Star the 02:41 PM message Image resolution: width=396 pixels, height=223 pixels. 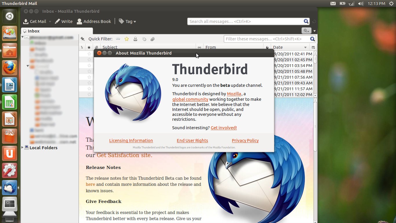(x=89, y=54)
